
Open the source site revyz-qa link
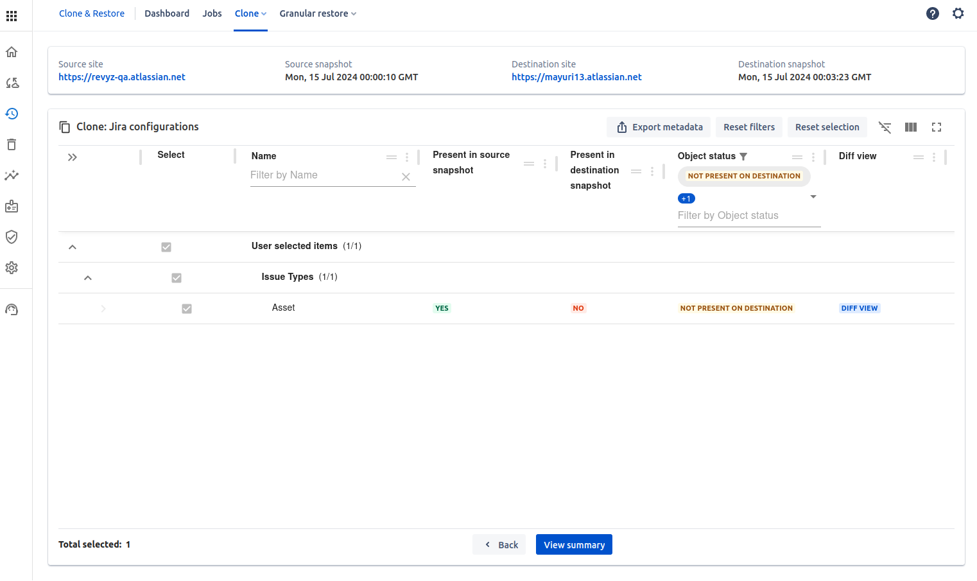pyautogui.click(x=122, y=77)
